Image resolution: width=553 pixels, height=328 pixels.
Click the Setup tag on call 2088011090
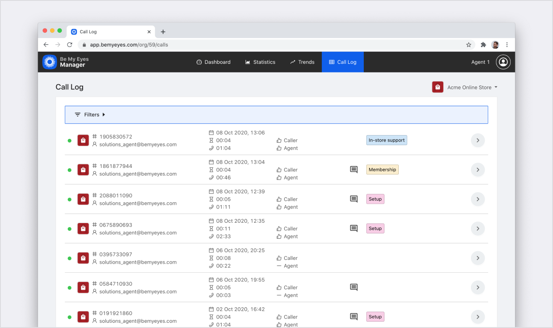375,199
